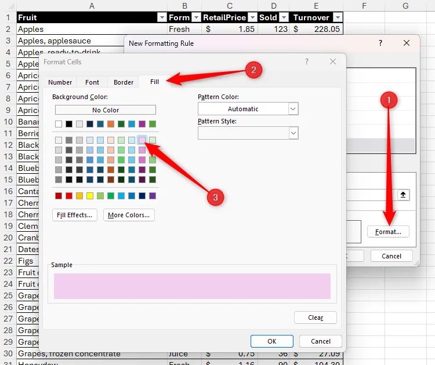
Task: Open the Fruit column filter arrow
Action: tap(162, 17)
